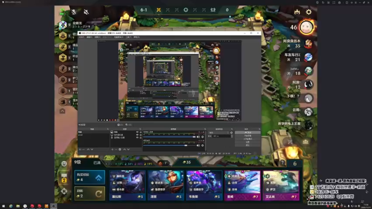Hide the second source with eye icon

(x=137, y=135)
